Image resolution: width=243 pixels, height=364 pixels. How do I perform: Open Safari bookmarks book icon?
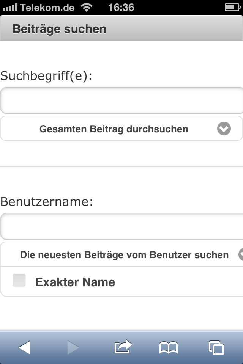(x=168, y=347)
